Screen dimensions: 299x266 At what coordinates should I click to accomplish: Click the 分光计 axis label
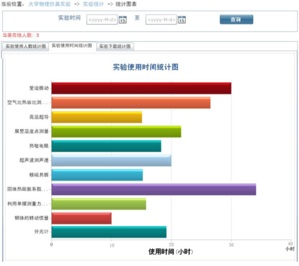42,231
